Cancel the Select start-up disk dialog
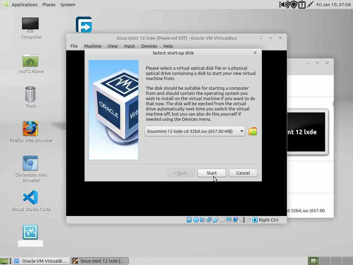The image size is (353, 265). pyautogui.click(x=243, y=173)
